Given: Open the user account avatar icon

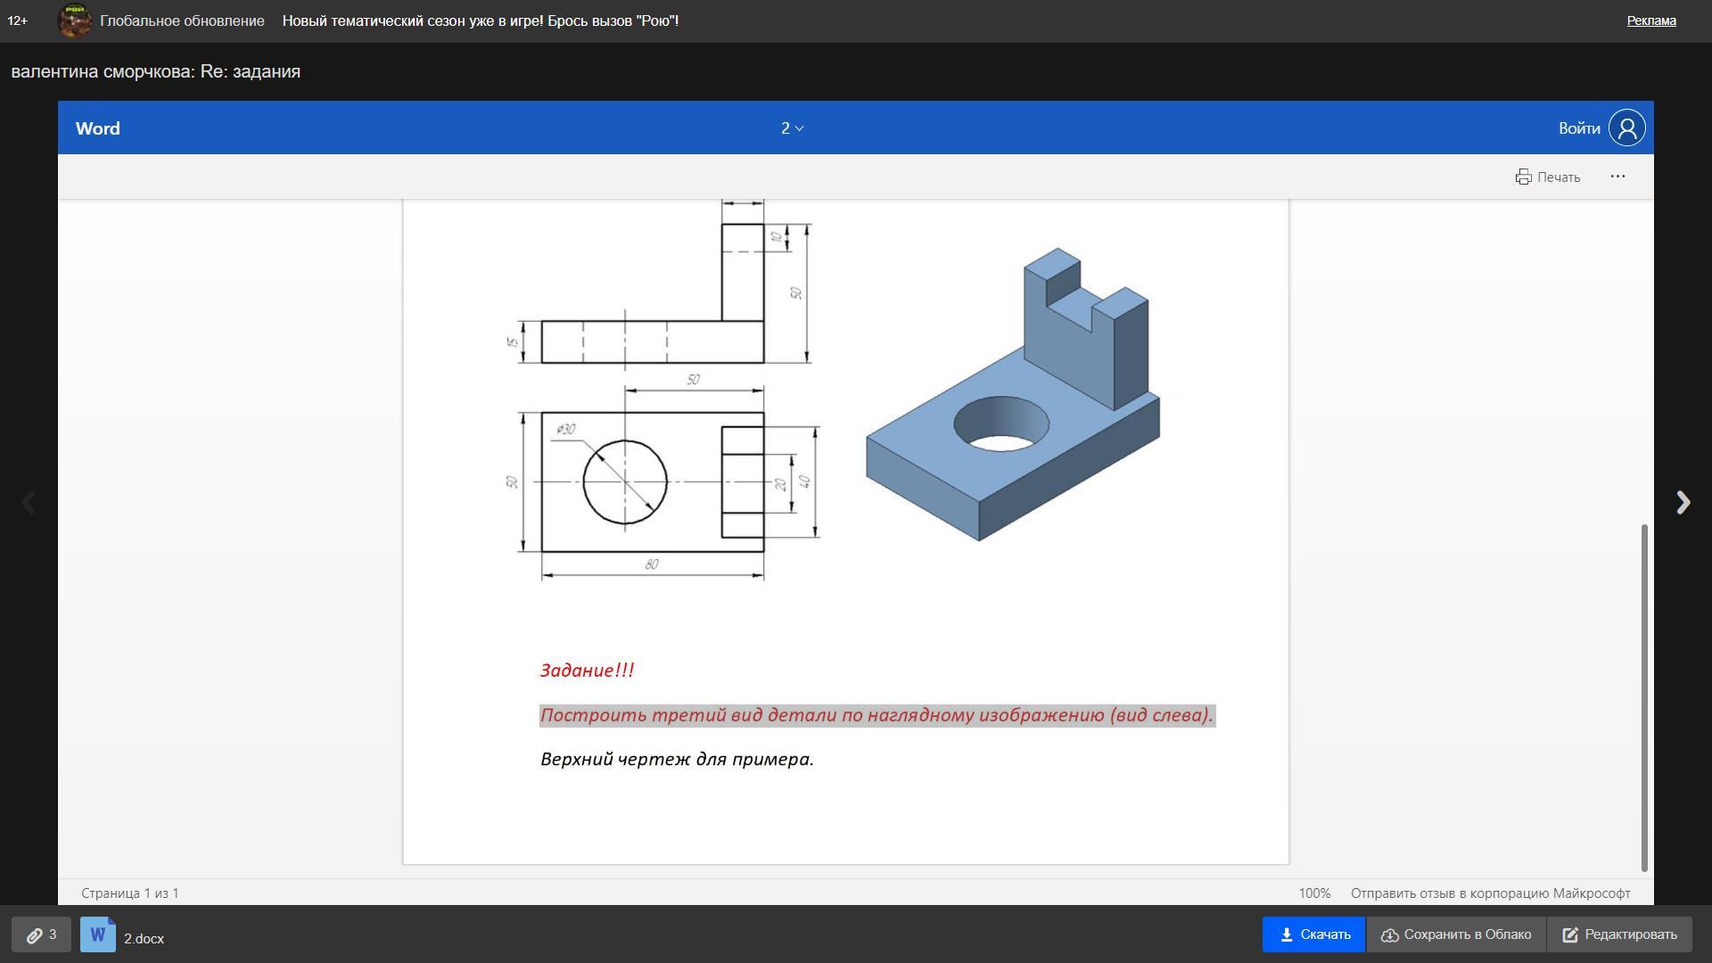Looking at the screenshot, I should (1626, 128).
